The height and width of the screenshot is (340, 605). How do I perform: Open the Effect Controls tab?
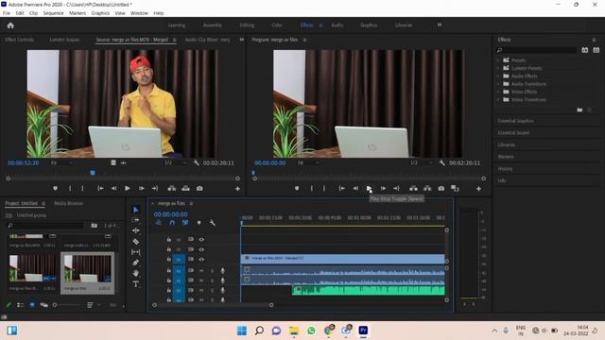click(x=20, y=40)
